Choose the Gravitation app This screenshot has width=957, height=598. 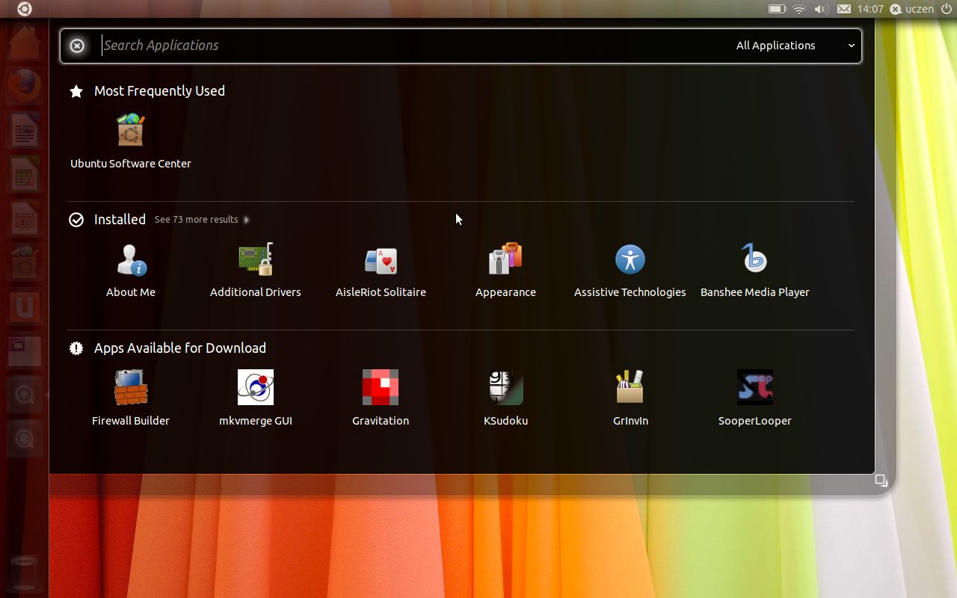[x=381, y=398]
